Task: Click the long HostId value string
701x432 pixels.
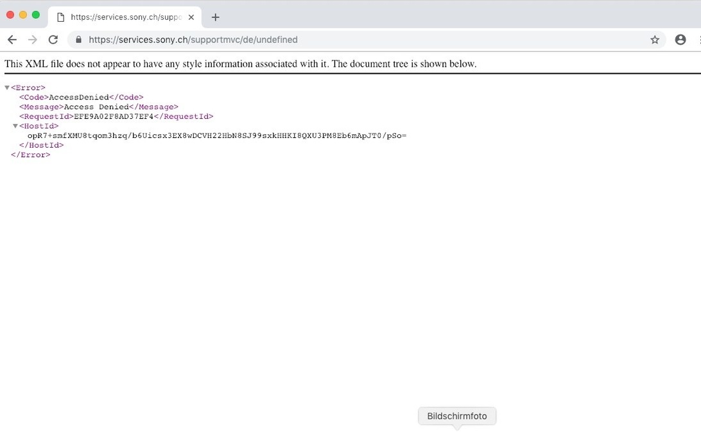Action: [x=216, y=136]
